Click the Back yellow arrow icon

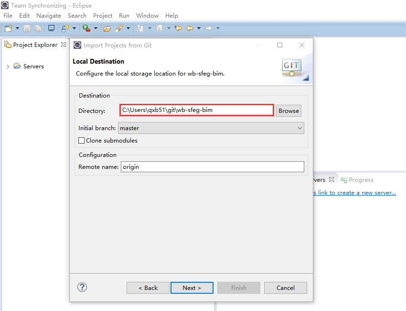[190, 28]
